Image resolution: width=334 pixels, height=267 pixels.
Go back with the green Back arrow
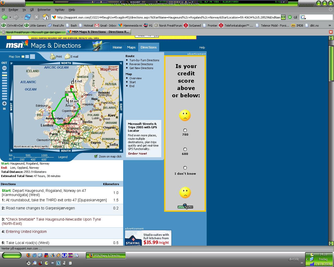pyautogui.click(x=4, y=17)
